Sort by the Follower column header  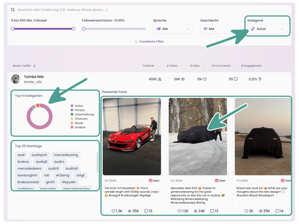[150, 66]
